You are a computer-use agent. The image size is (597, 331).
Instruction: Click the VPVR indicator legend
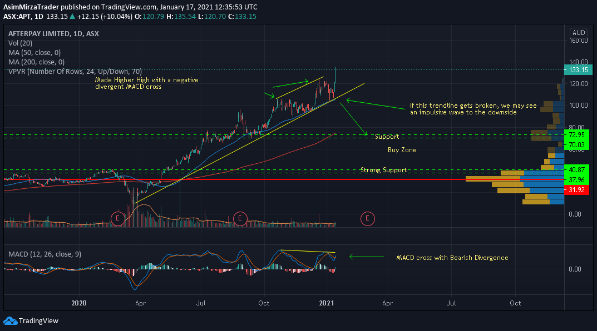(x=75, y=72)
